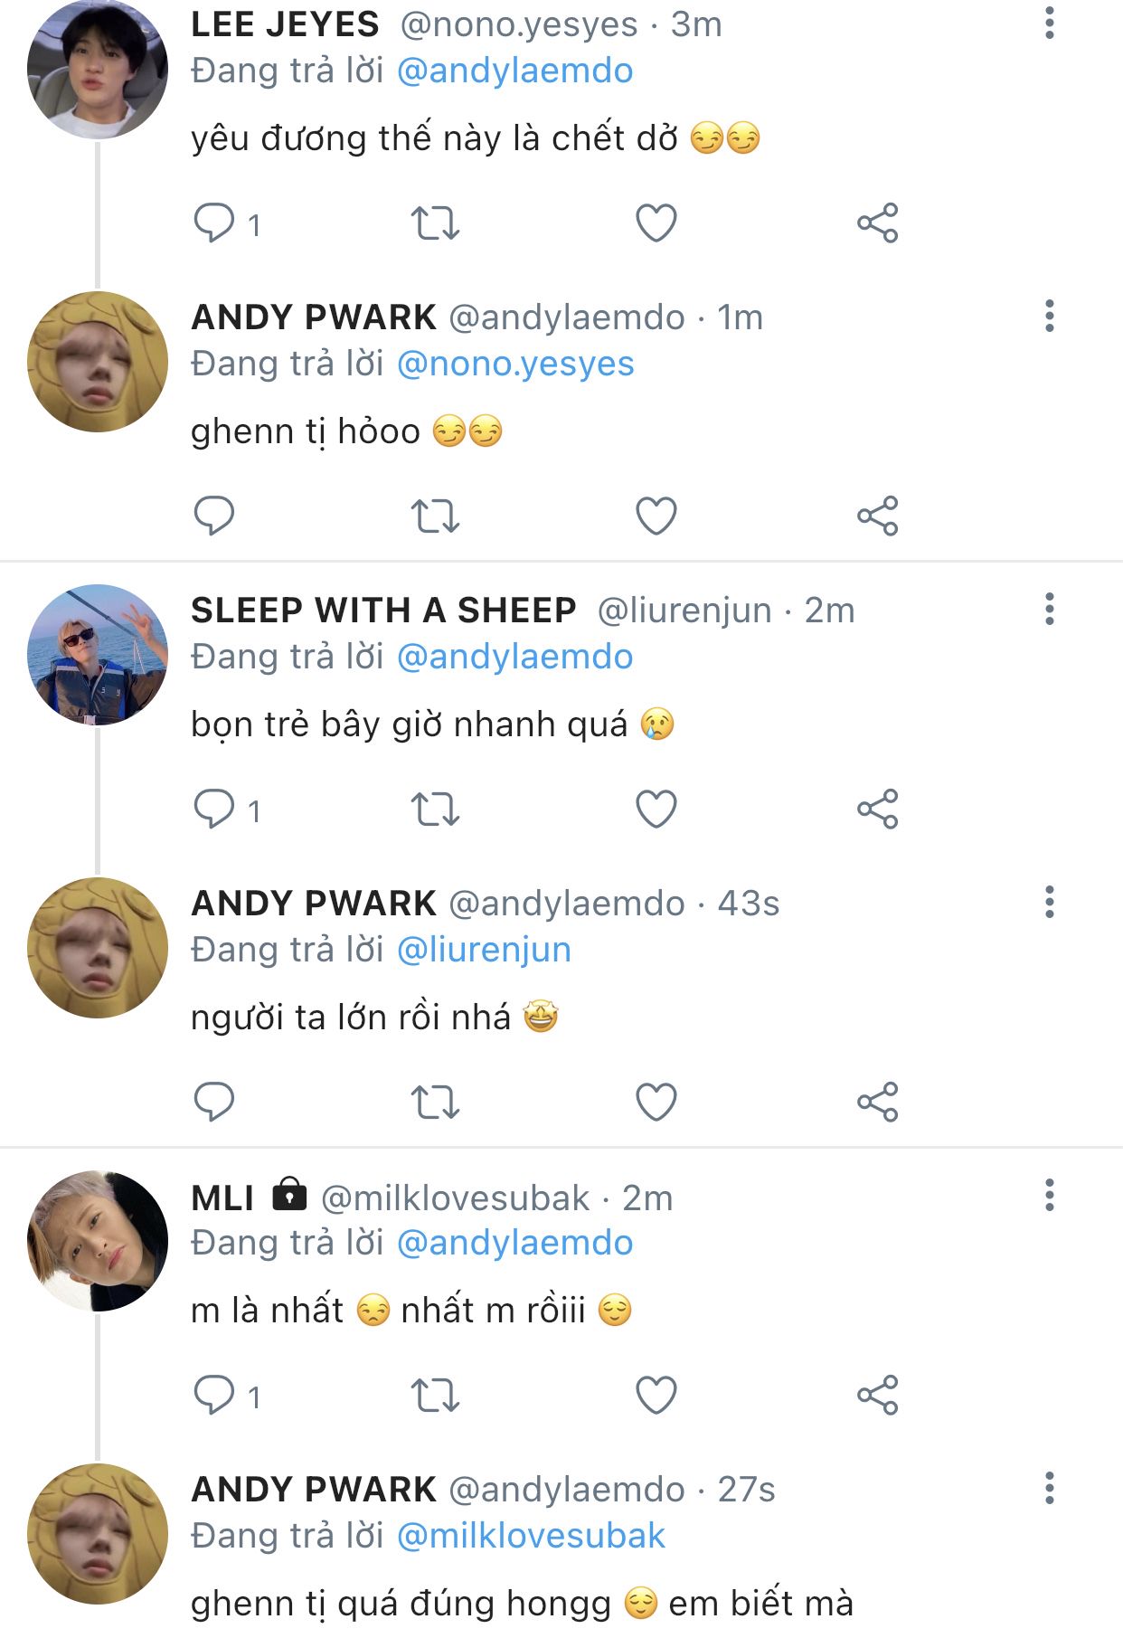Reply to SLEEP WITH A SHEEP's tweet
The width and height of the screenshot is (1123, 1638).
214,809
